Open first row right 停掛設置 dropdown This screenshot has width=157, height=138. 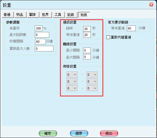(x=92, y=75)
